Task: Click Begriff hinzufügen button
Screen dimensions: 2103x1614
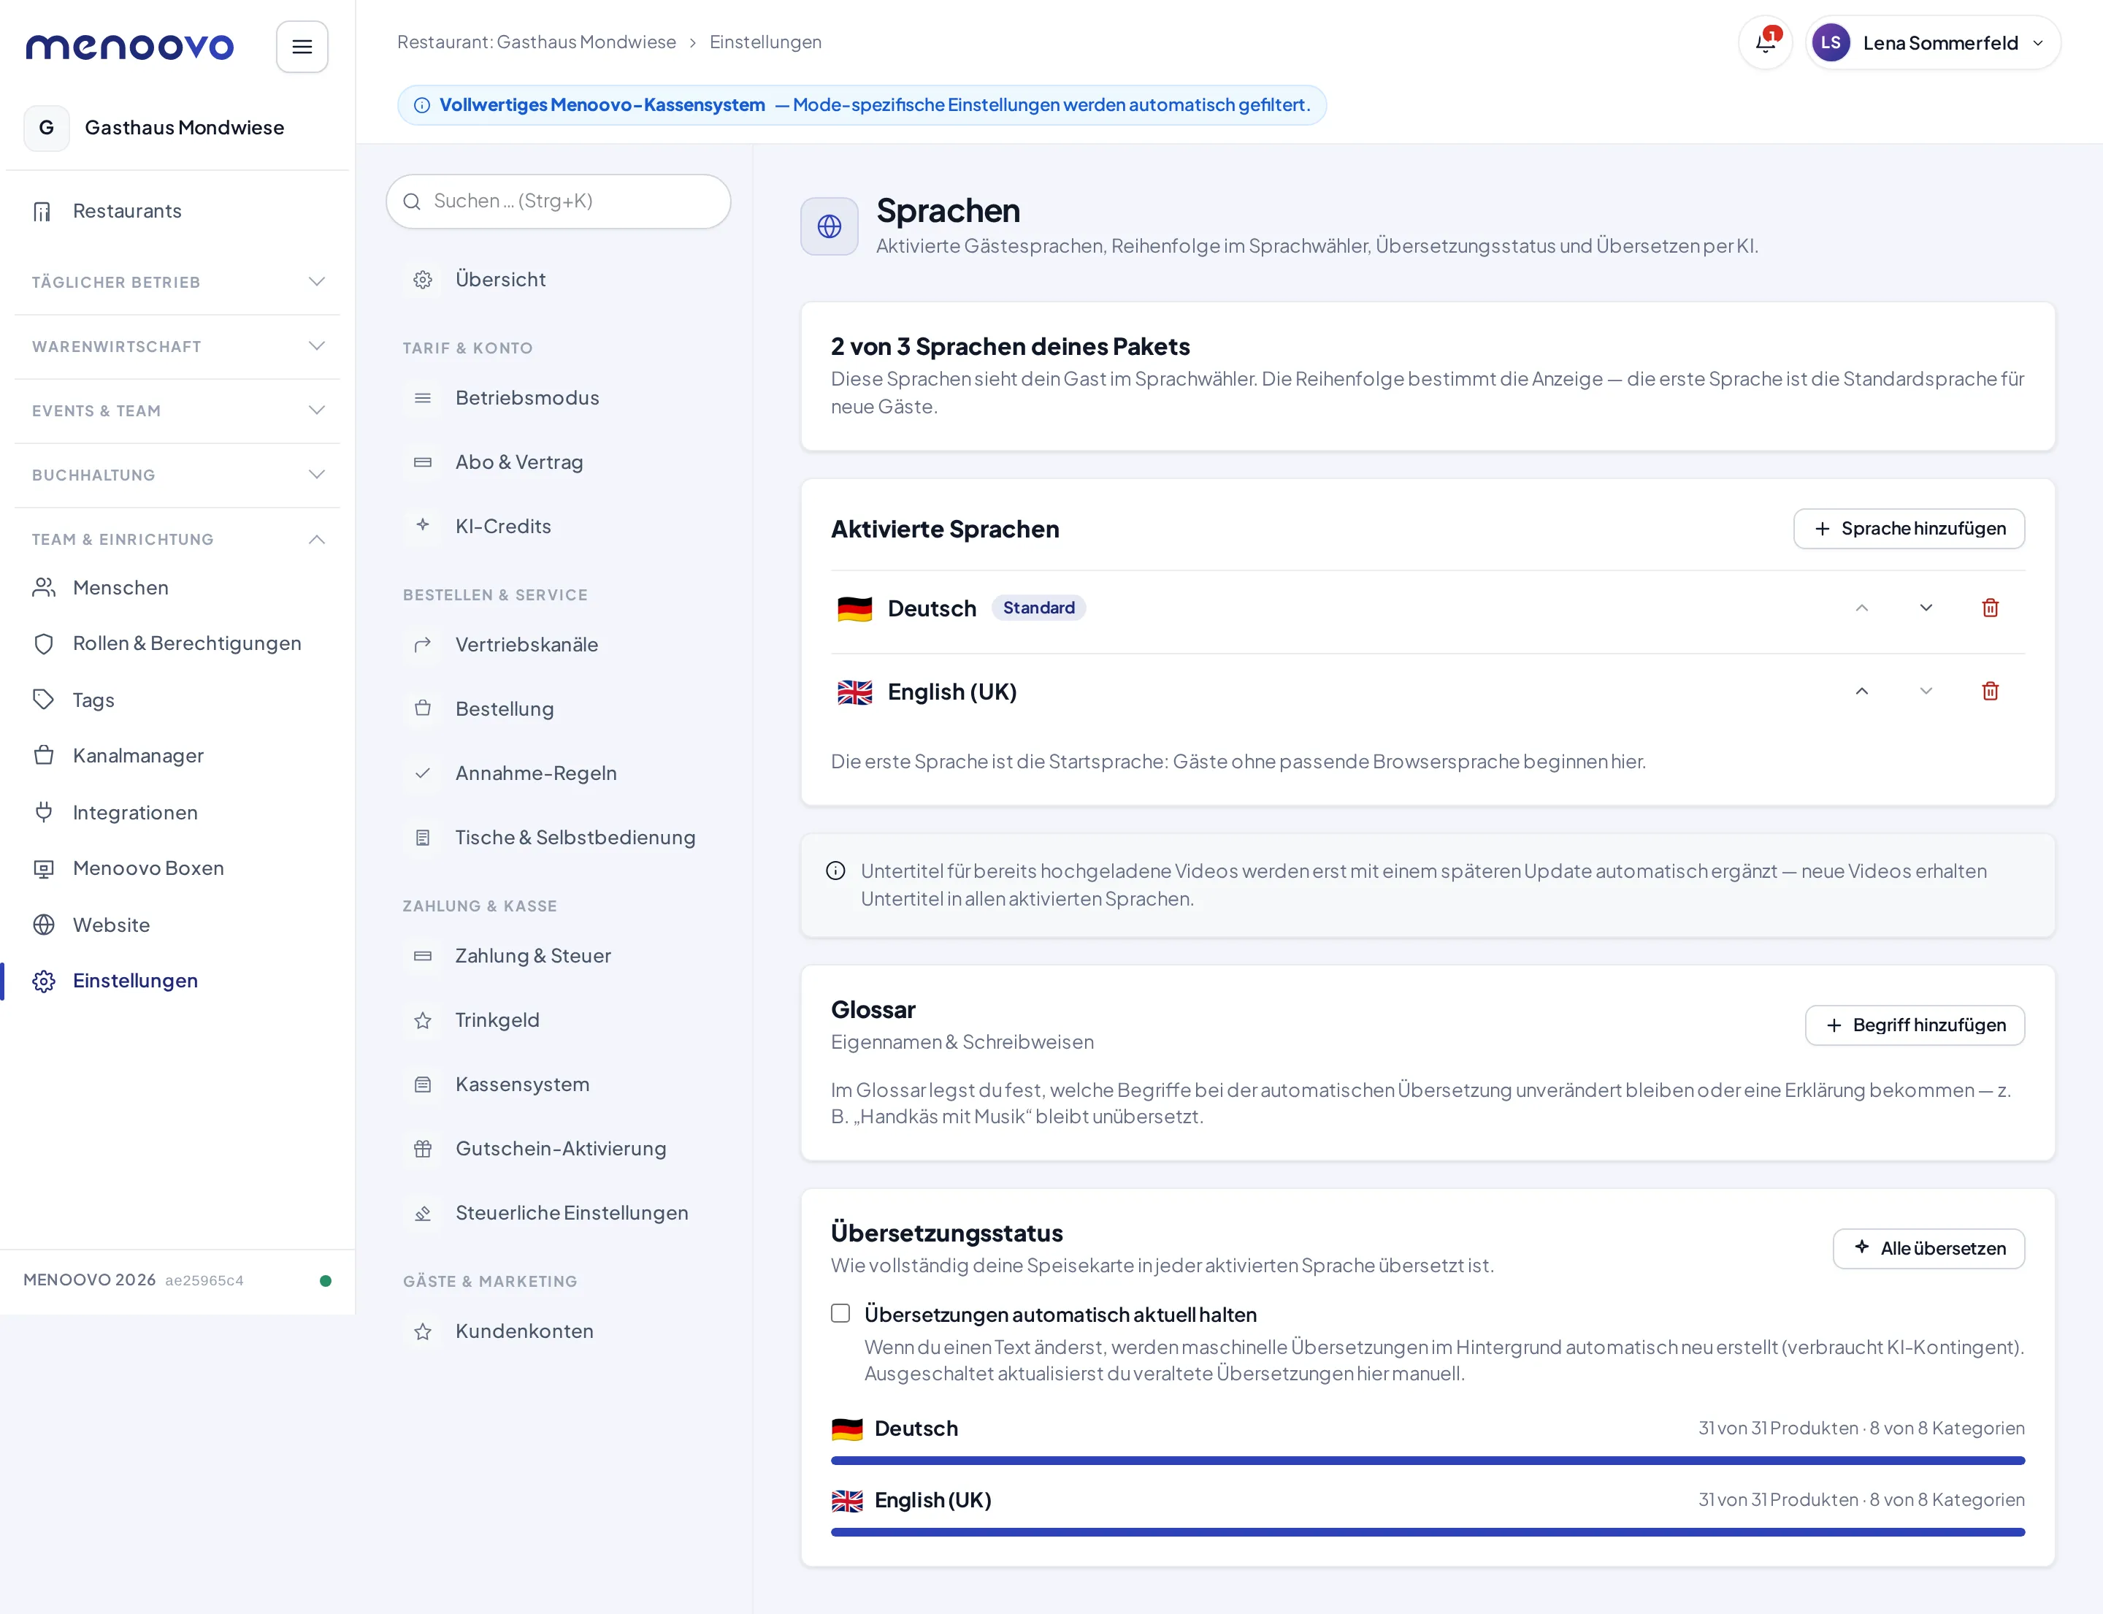Action: (x=1915, y=1025)
